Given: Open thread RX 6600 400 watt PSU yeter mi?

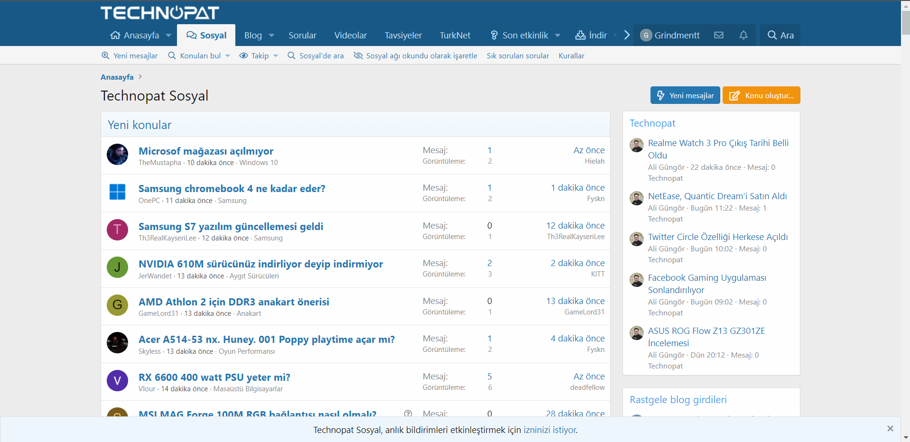Looking at the screenshot, I should pos(214,377).
